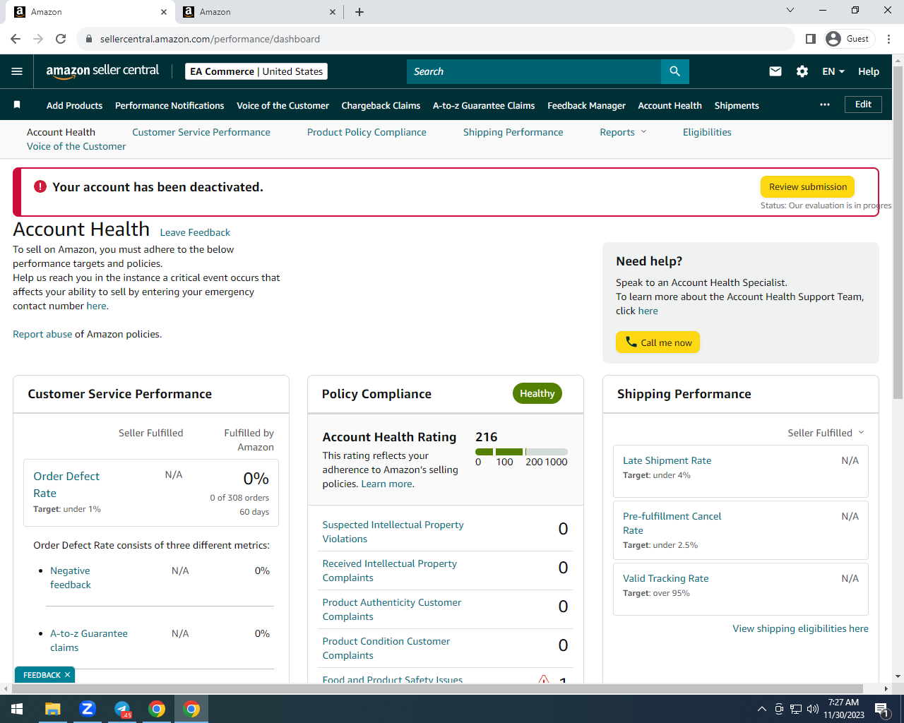Screen dimensions: 904x723
Task: Open the hamburger navigation menu
Action: [x=17, y=71]
